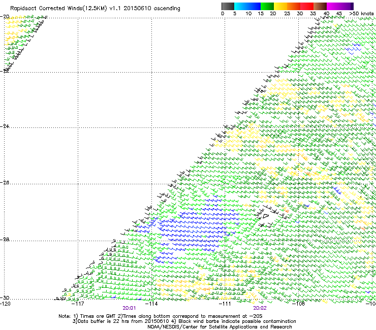376x330 pixels.
Task: Click the '35' legend scale label
Action: [x=313, y=14]
